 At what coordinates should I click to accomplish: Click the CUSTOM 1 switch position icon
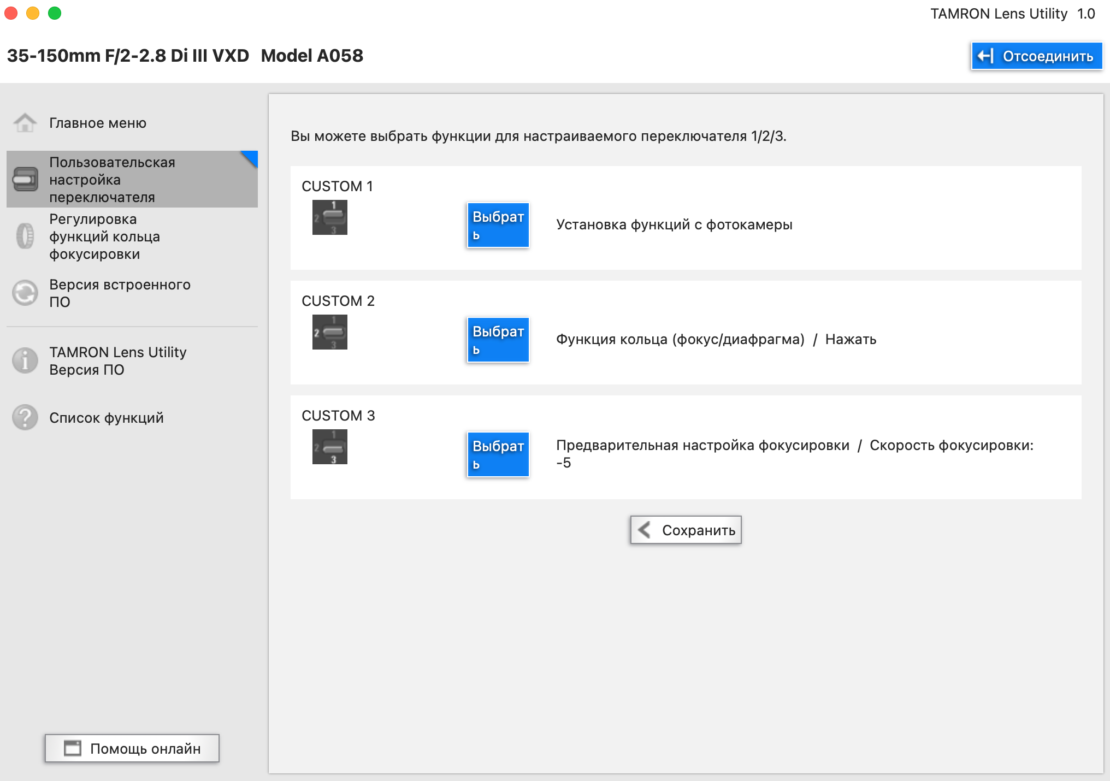[329, 217]
